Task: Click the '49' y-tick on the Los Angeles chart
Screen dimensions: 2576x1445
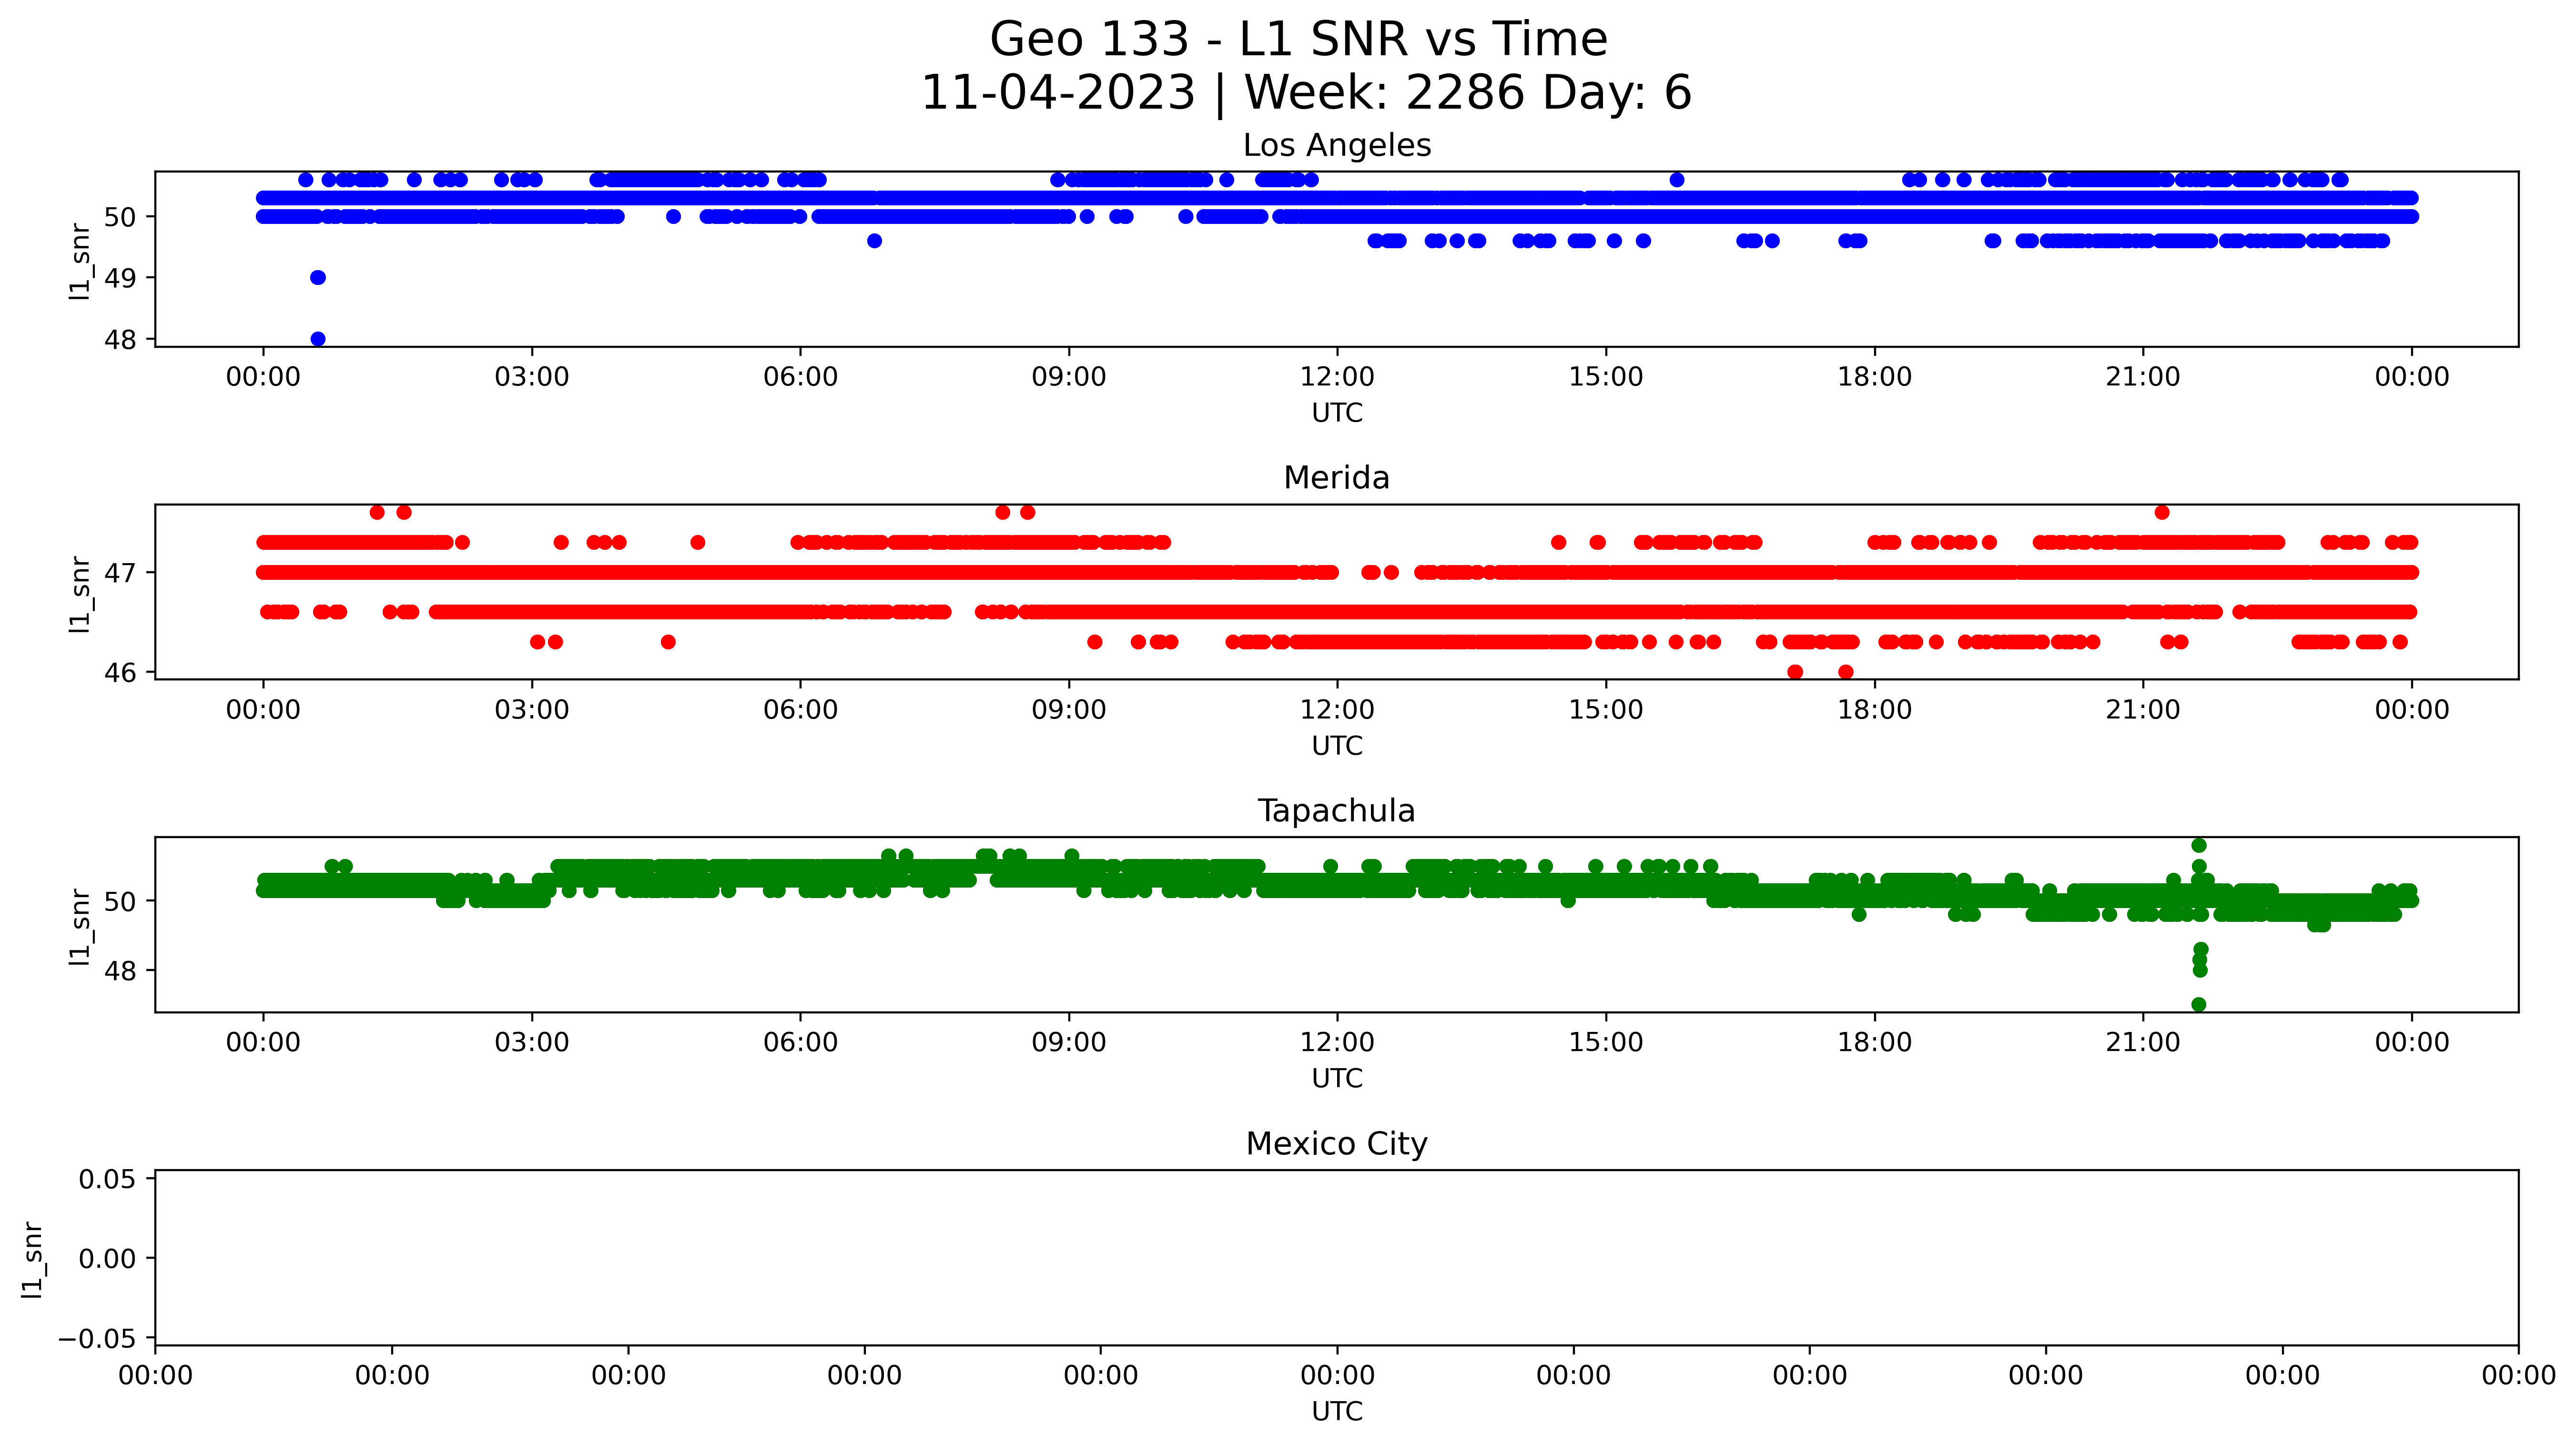Action: pos(120,278)
